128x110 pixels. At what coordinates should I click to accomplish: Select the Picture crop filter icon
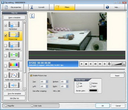[14, 35]
